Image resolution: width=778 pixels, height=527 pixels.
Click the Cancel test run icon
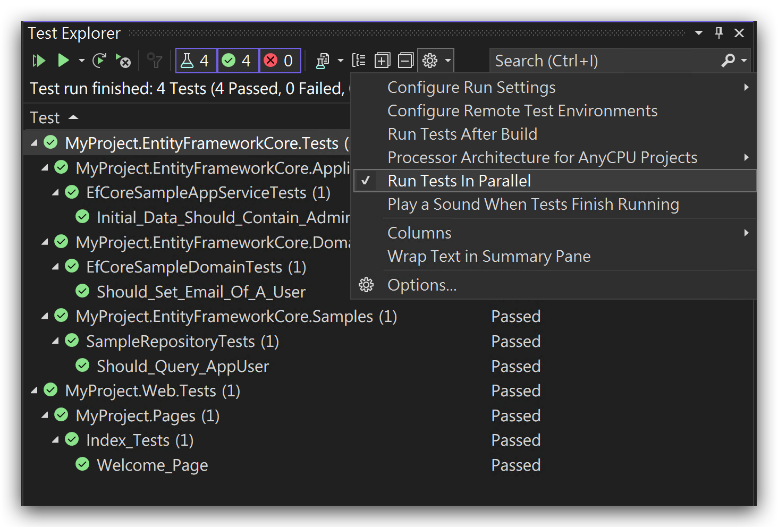pyautogui.click(x=123, y=60)
